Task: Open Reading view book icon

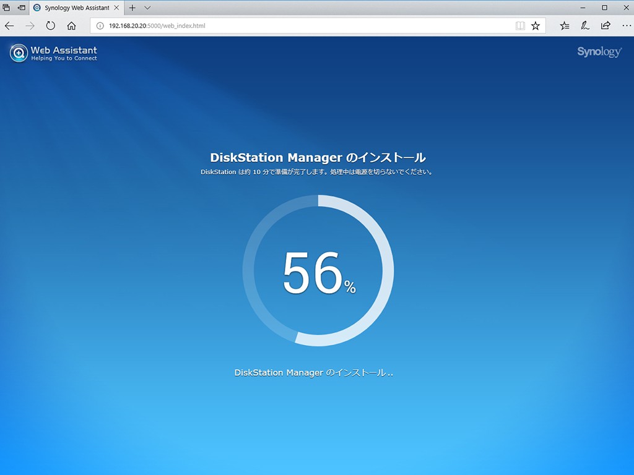Action: click(520, 26)
